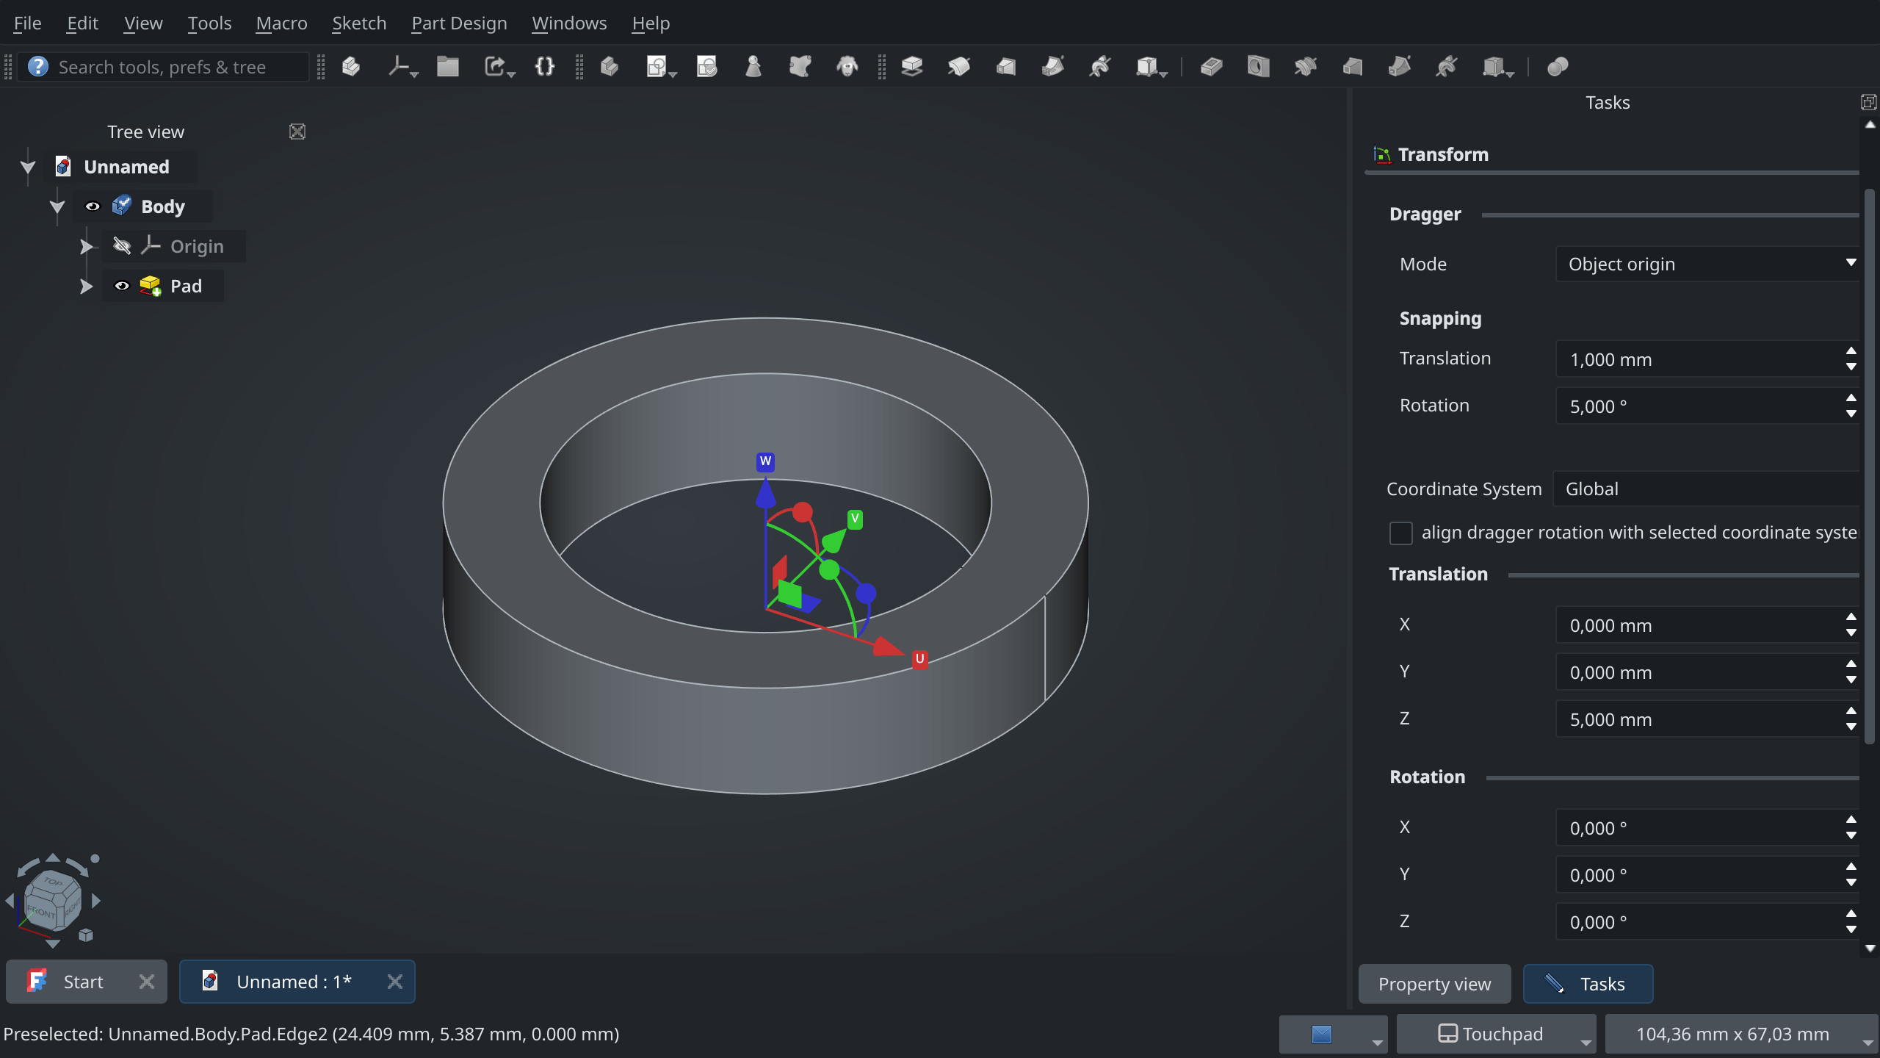Enable align dragger rotation checkbox

click(1400, 533)
